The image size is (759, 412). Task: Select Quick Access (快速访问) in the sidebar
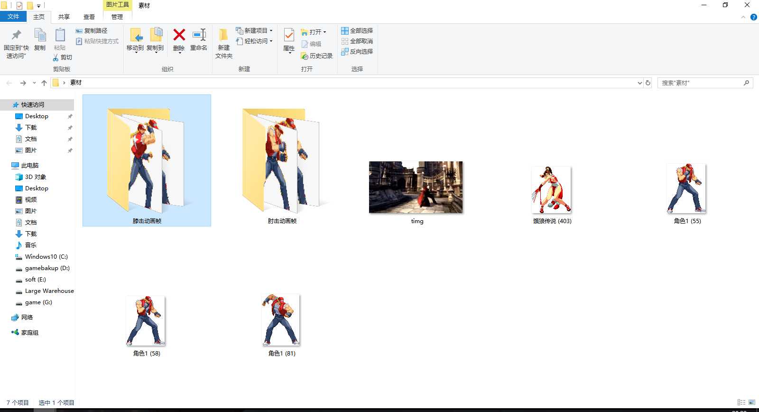click(x=37, y=105)
